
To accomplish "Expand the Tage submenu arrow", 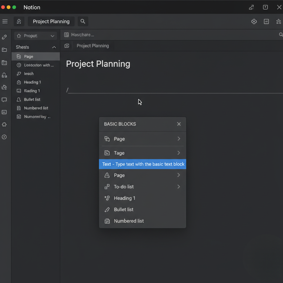I will click(x=179, y=153).
